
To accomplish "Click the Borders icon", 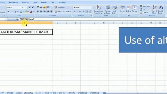I will (21, 11).
